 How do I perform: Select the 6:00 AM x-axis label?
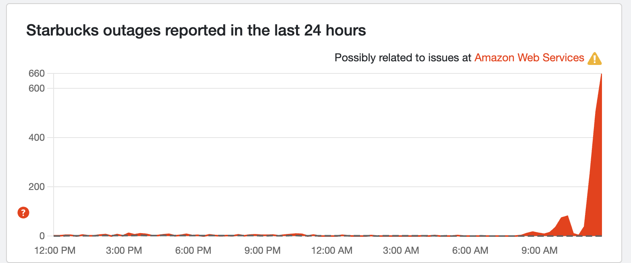[470, 250]
